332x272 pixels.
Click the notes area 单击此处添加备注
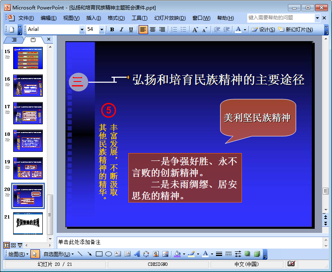79,242
